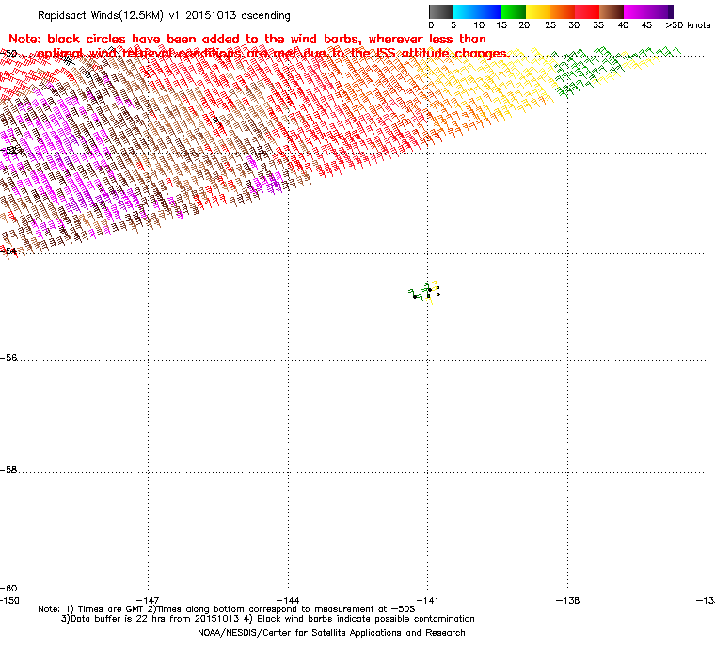Click the '25' label under the color bar
The height and width of the screenshot is (648, 715).
tap(550, 25)
